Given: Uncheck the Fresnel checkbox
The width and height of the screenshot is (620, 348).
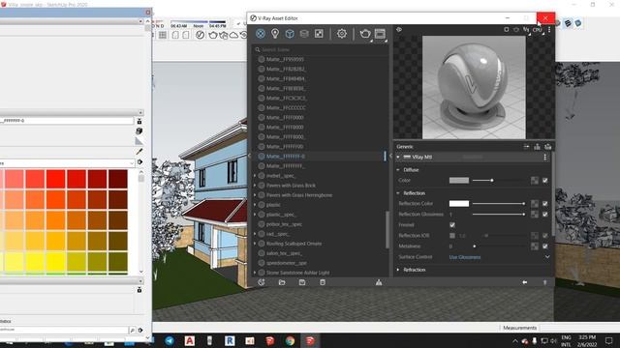Looking at the screenshot, I should tap(452, 225).
